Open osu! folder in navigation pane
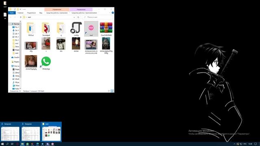260x146 pixels. [16, 43]
